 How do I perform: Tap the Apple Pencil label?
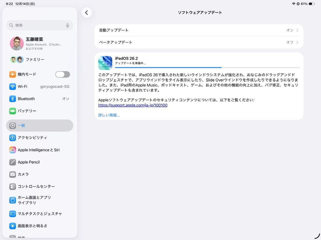[29, 162]
